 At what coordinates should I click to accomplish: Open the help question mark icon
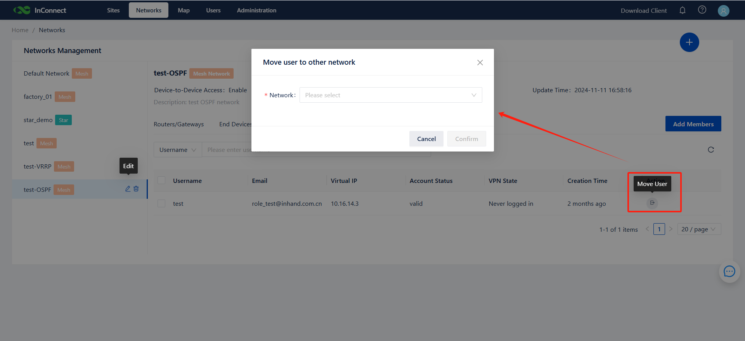click(x=702, y=10)
